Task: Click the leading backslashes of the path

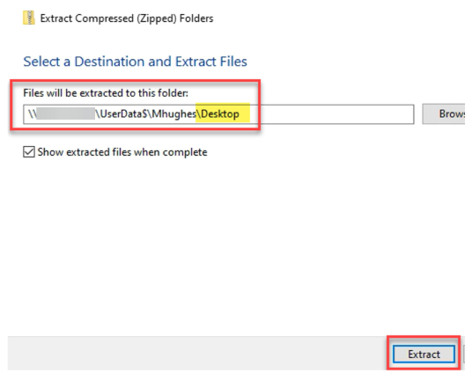Action: (x=32, y=114)
